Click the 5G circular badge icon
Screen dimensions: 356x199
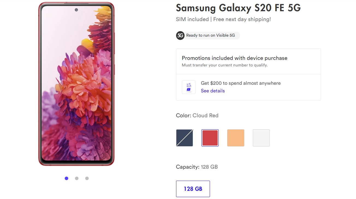(x=180, y=36)
